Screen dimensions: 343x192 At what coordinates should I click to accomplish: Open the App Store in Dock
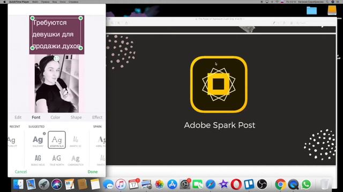point(172,185)
